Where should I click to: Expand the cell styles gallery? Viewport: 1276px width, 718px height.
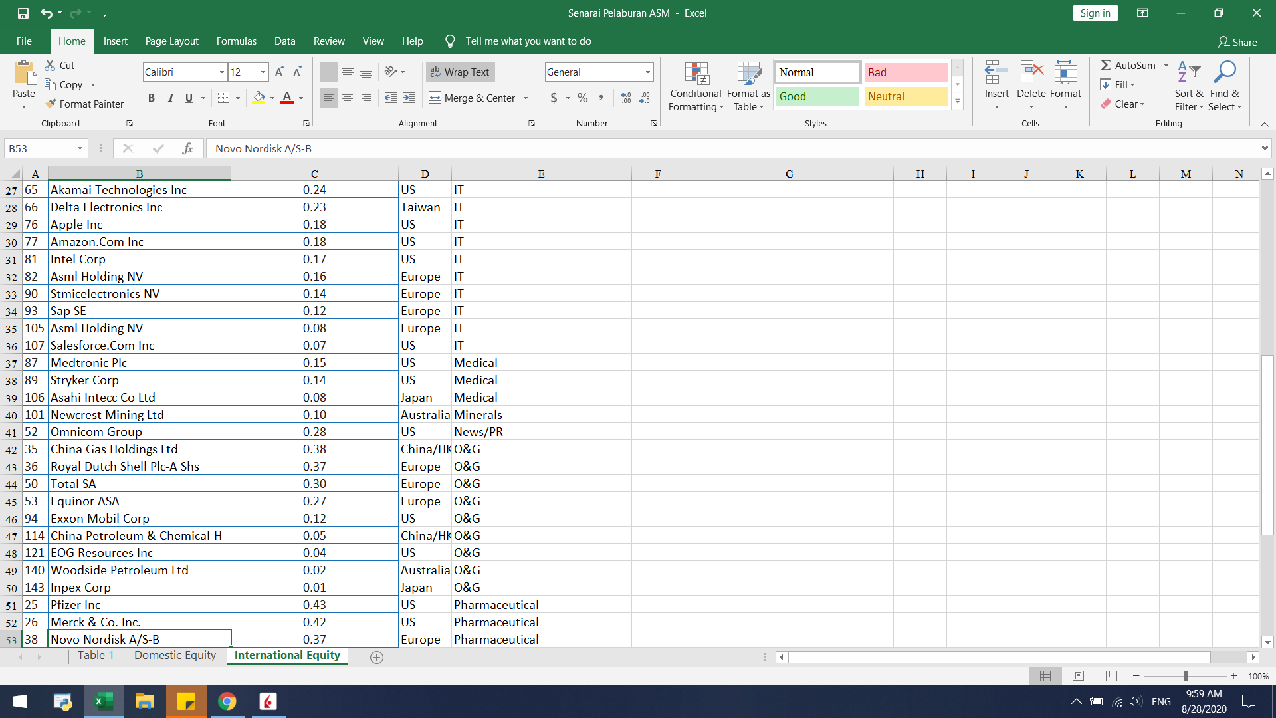(x=958, y=102)
